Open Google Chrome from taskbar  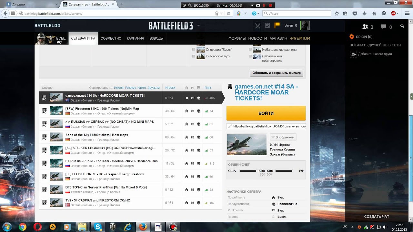click(x=23, y=227)
